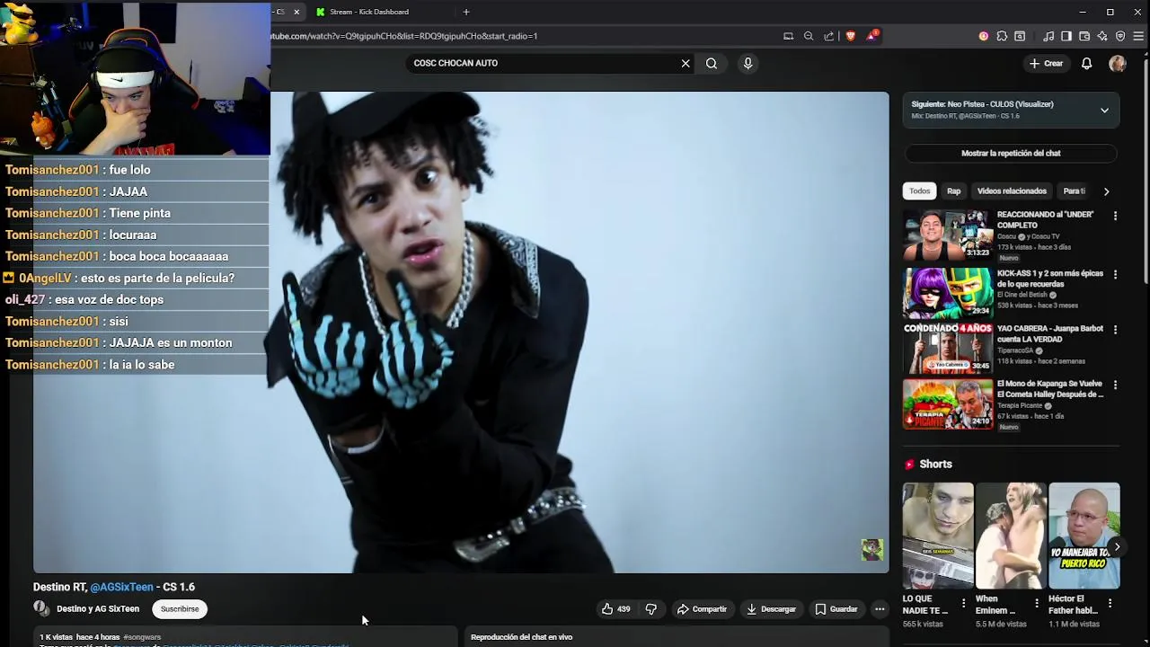Open the browser extensions puzzle icon
The image size is (1150, 647).
coord(1002,36)
